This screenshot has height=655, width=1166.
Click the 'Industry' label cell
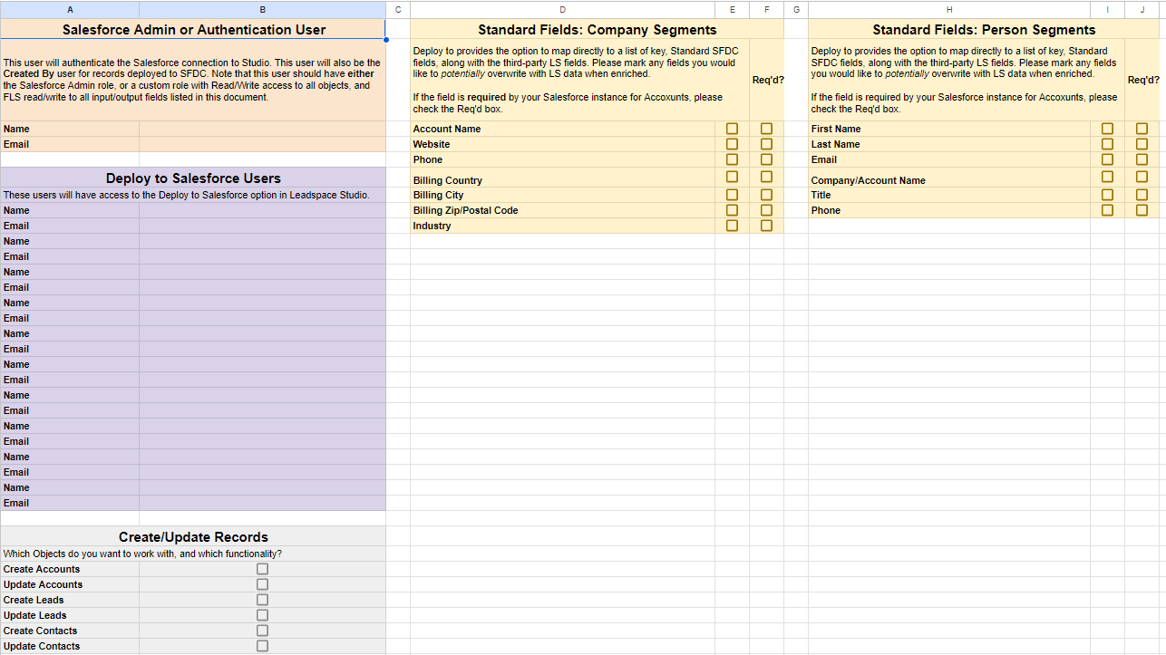[x=562, y=226]
